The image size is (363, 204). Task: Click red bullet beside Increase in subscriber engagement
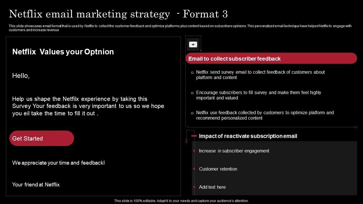[x=194, y=151]
